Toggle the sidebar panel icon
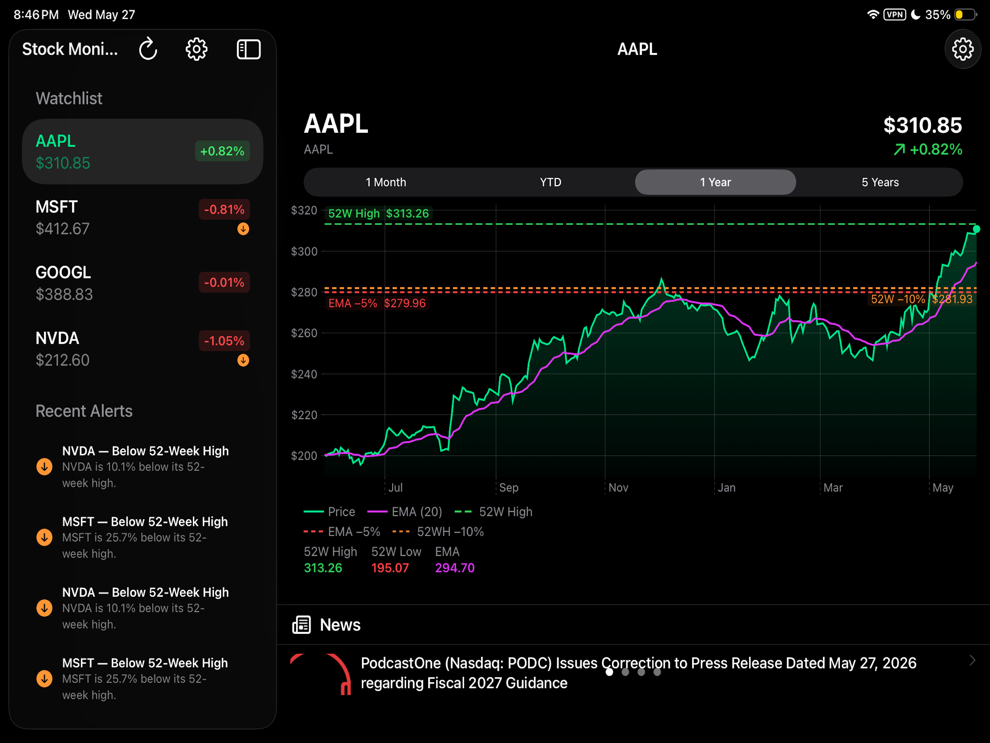 [x=249, y=49]
